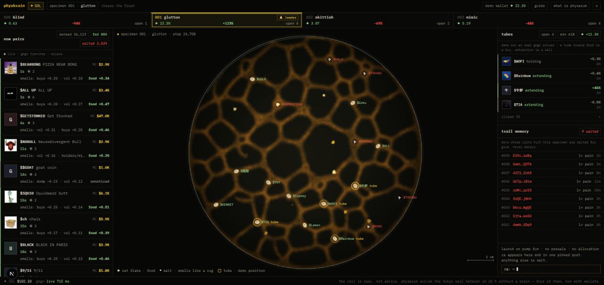Open the guide
This screenshot has height=285, width=604.
(x=539, y=6)
